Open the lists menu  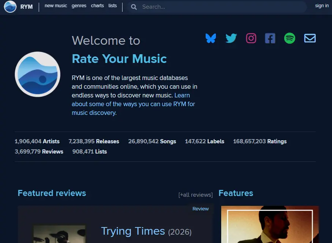pyautogui.click(x=113, y=6)
